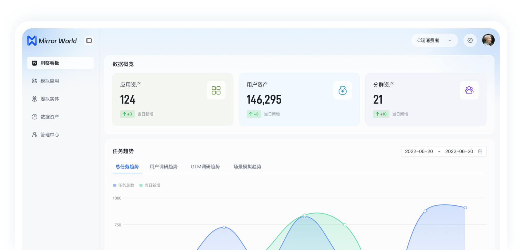The image size is (522, 250).
Task: Open the 应用资产 card value 124
Action: tap(128, 100)
